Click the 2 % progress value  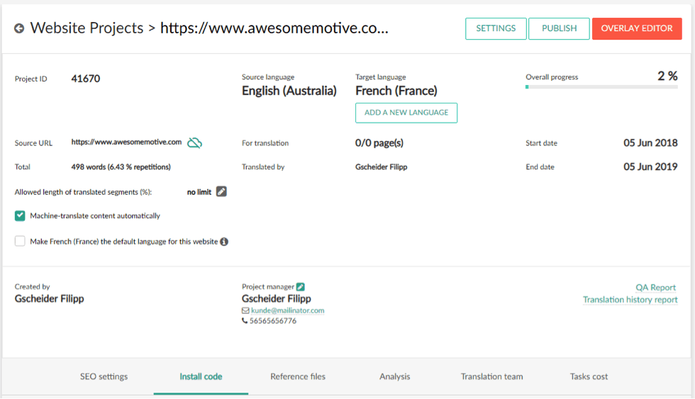coord(667,76)
